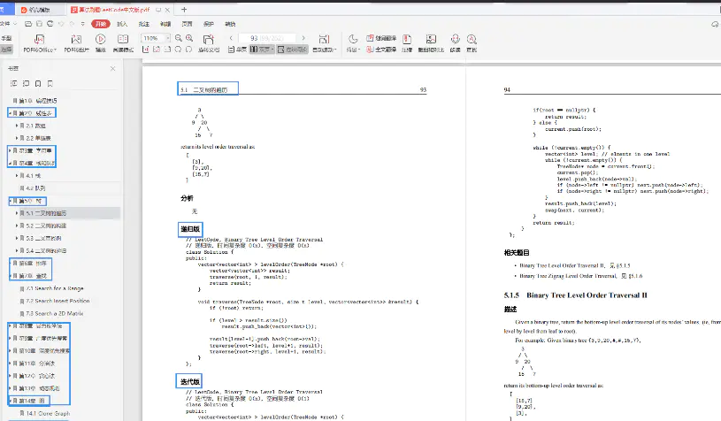This screenshot has height=421, width=721.
Task: Click the page number input field
Action: click(266, 38)
